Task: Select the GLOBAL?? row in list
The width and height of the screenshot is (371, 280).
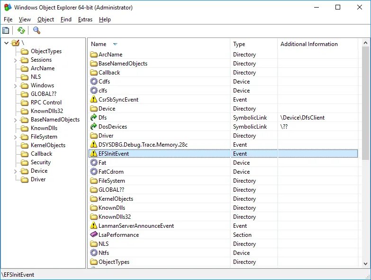Action: [x=223, y=190]
